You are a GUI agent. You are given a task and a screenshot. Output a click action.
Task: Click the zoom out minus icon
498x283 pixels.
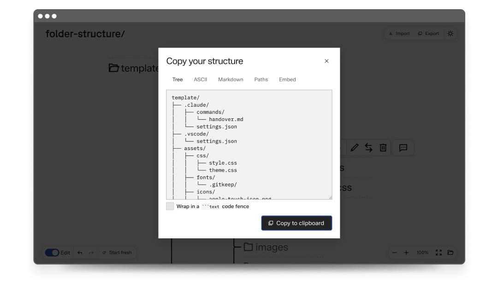point(394,253)
